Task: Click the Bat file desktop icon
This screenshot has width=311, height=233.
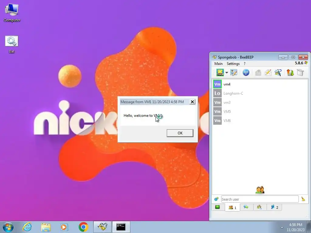Action: click(x=12, y=44)
